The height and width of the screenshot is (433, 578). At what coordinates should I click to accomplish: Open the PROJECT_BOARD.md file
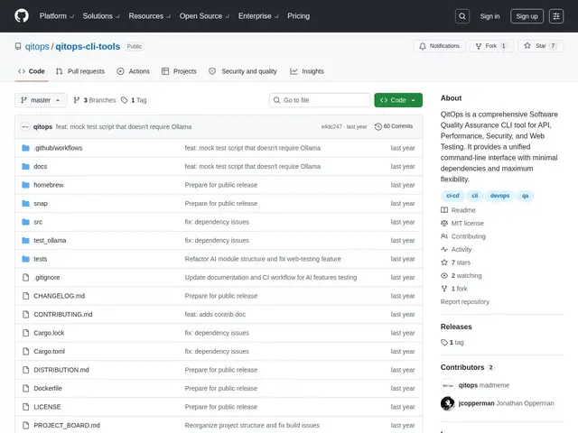(x=67, y=425)
